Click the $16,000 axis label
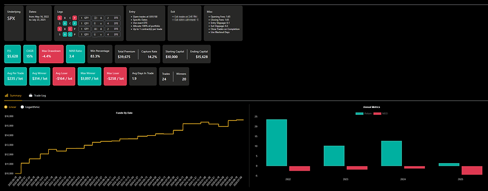The image size is (488, 191). [9, 116]
